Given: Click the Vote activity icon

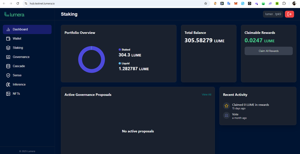Looking at the screenshot, I should [x=226, y=115].
